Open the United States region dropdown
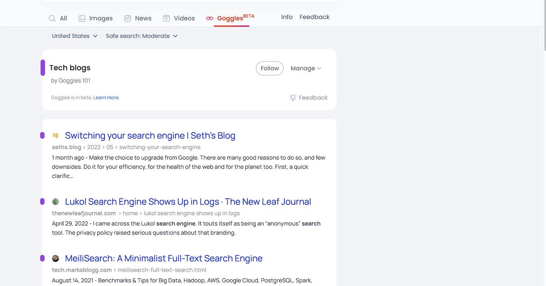546x286 pixels. click(75, 36)
